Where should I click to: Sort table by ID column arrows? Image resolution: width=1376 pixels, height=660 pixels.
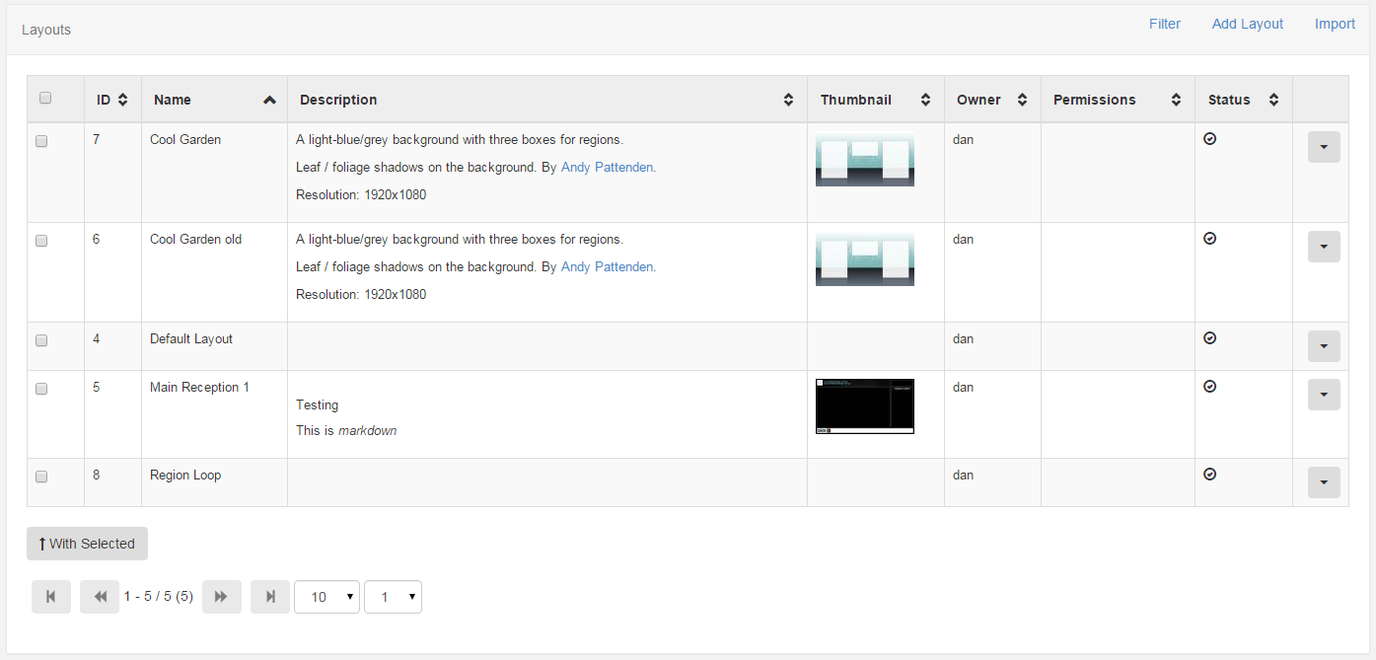(122, 100)
